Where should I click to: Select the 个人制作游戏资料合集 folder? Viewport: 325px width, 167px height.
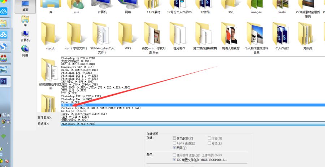point(256,38)
